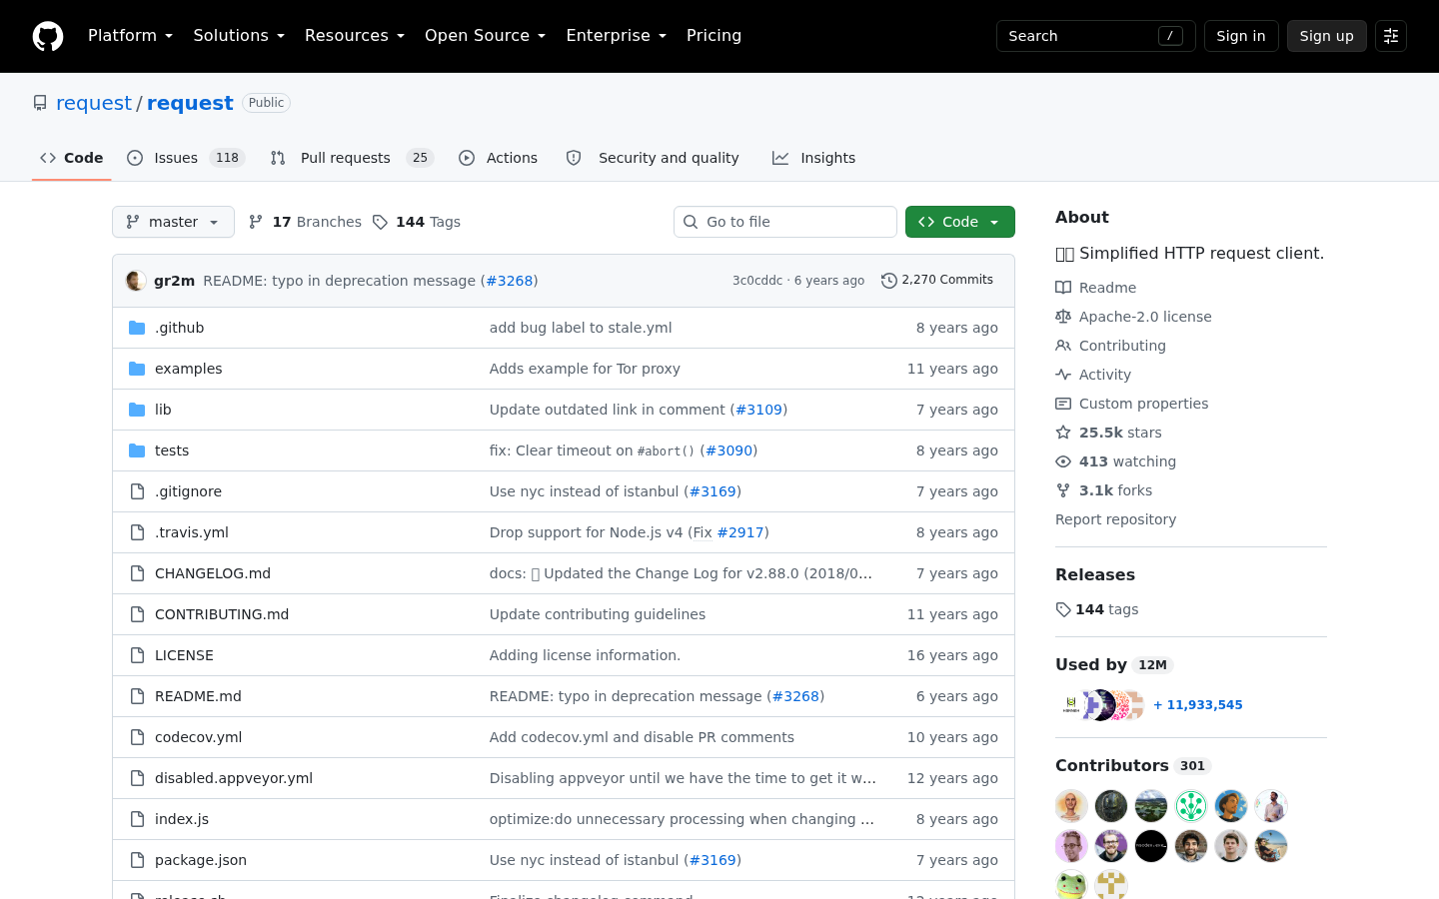Screen dimensions: 1439x899
Task: Click the commits history clock icon
Action: [888, 281]
